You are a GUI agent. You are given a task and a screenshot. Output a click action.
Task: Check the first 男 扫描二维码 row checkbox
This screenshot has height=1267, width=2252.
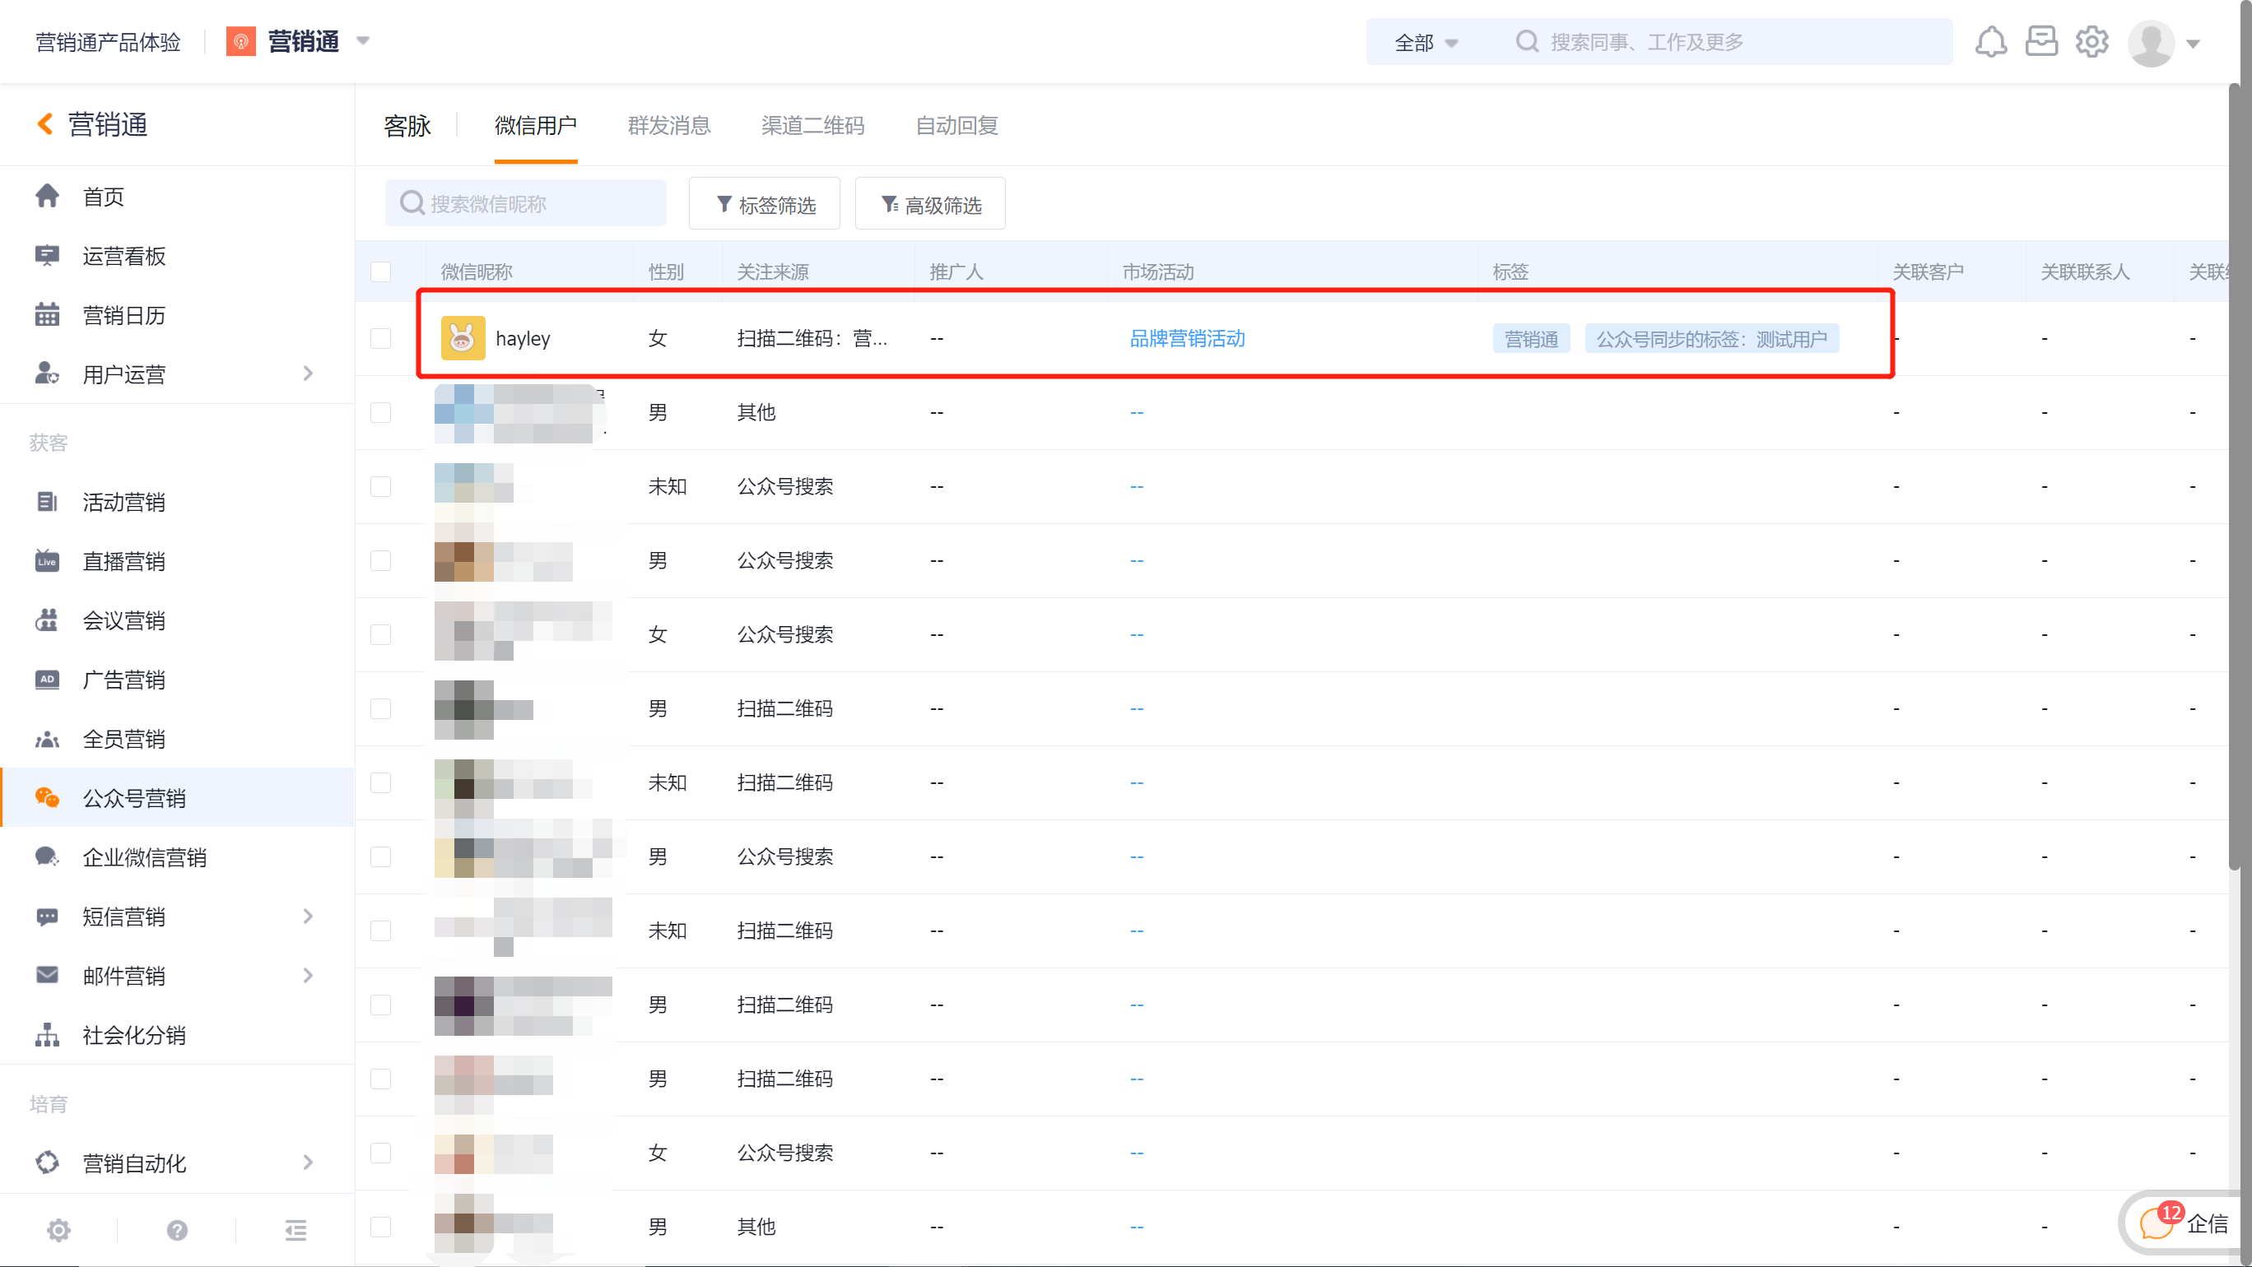[380, 708]
